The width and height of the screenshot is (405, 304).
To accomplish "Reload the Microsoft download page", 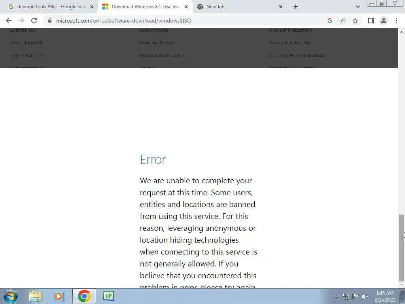I will 34,21.
